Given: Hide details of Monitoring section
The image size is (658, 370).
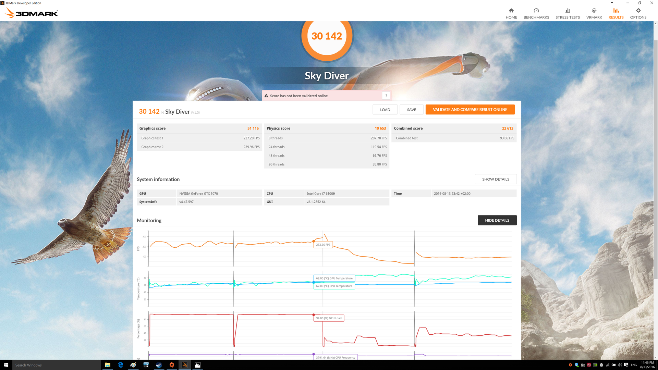Looking at the screenshot, I should (x=497, y=220).
